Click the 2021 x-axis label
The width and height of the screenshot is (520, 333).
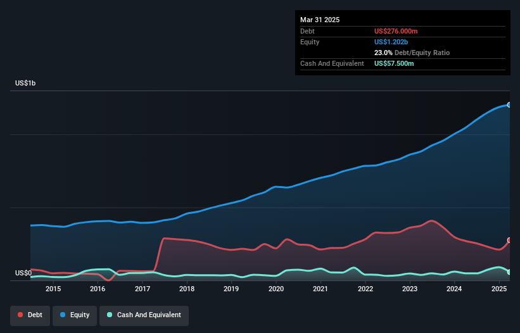click(x=320, y=289)
